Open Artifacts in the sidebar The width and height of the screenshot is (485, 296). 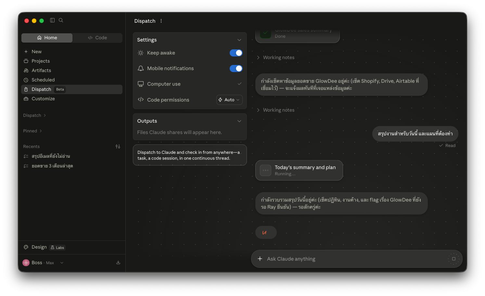tap(72, 70)
